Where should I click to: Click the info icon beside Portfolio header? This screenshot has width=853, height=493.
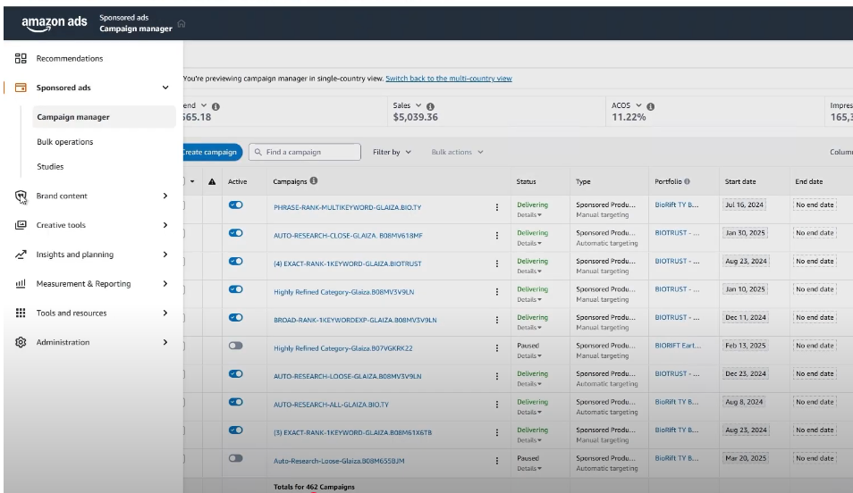click(x=687, y=181)
